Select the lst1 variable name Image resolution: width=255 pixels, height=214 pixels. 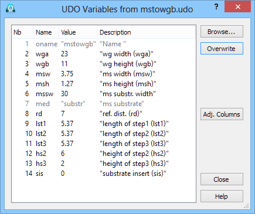click(x=40, y=124)
